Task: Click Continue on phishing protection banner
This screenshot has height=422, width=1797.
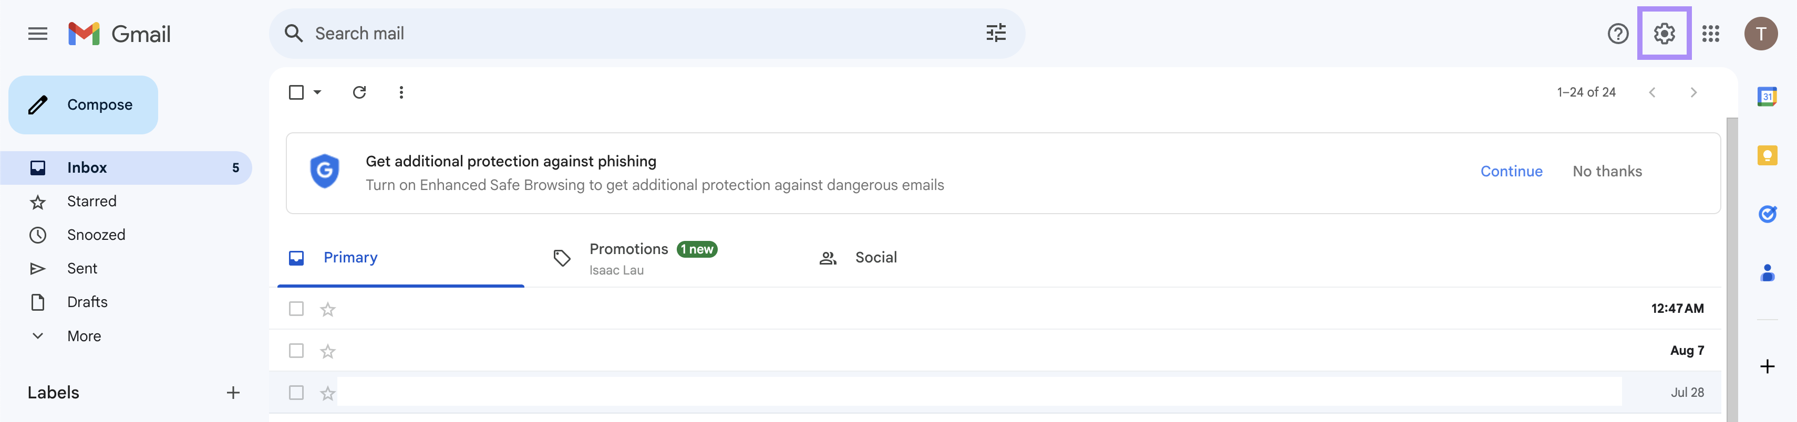Action: point(1511,171)
